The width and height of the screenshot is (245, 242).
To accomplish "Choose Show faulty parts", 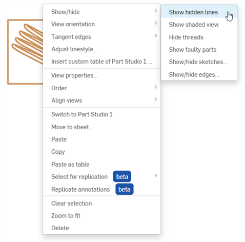I will pos(199,50).
